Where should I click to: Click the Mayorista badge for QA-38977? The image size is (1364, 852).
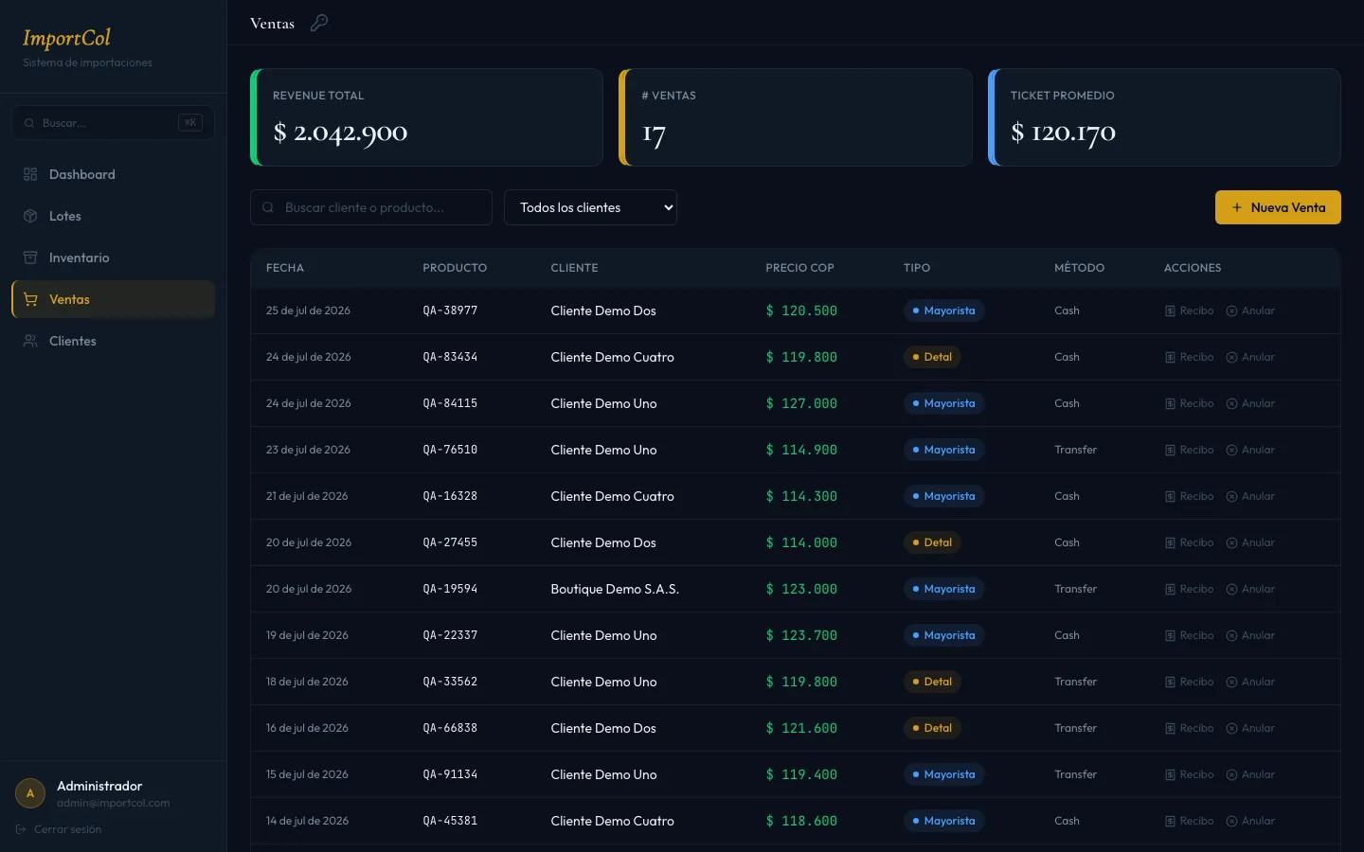[x=943, y=311]
